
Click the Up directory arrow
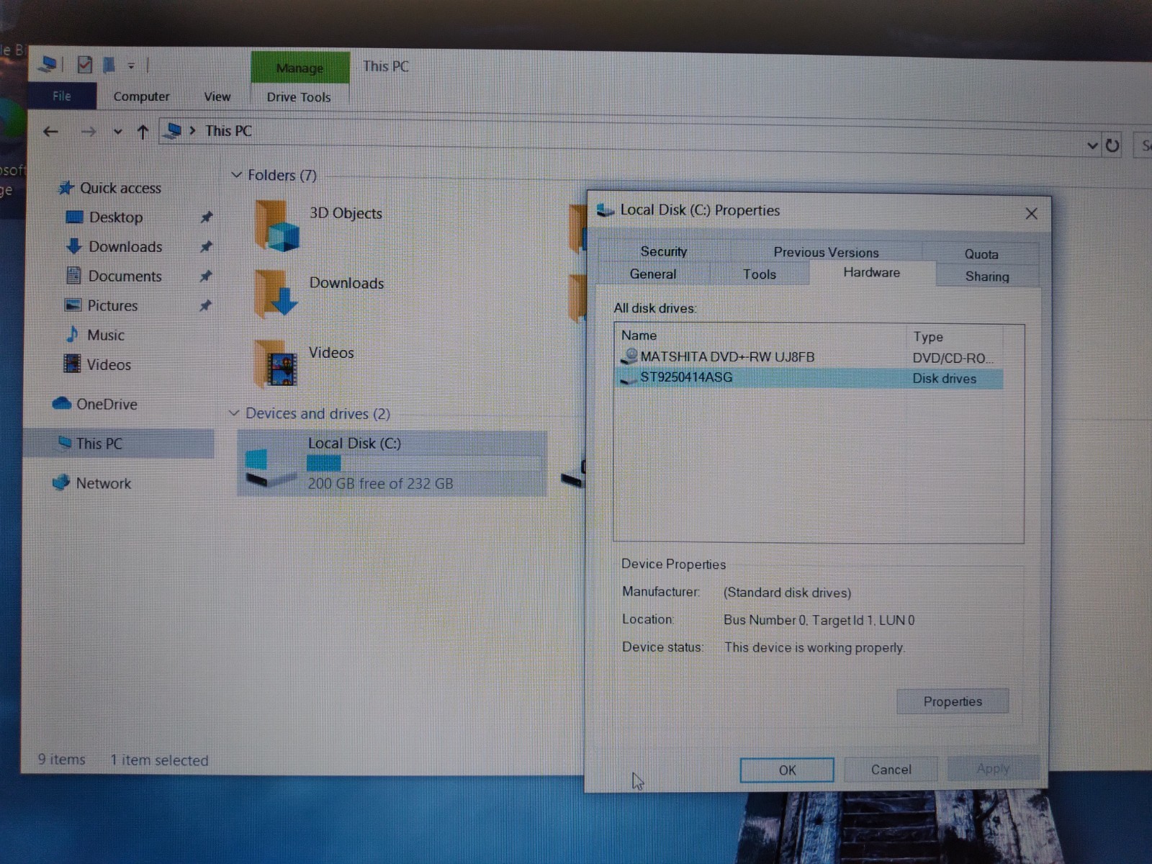coord(143,132)
